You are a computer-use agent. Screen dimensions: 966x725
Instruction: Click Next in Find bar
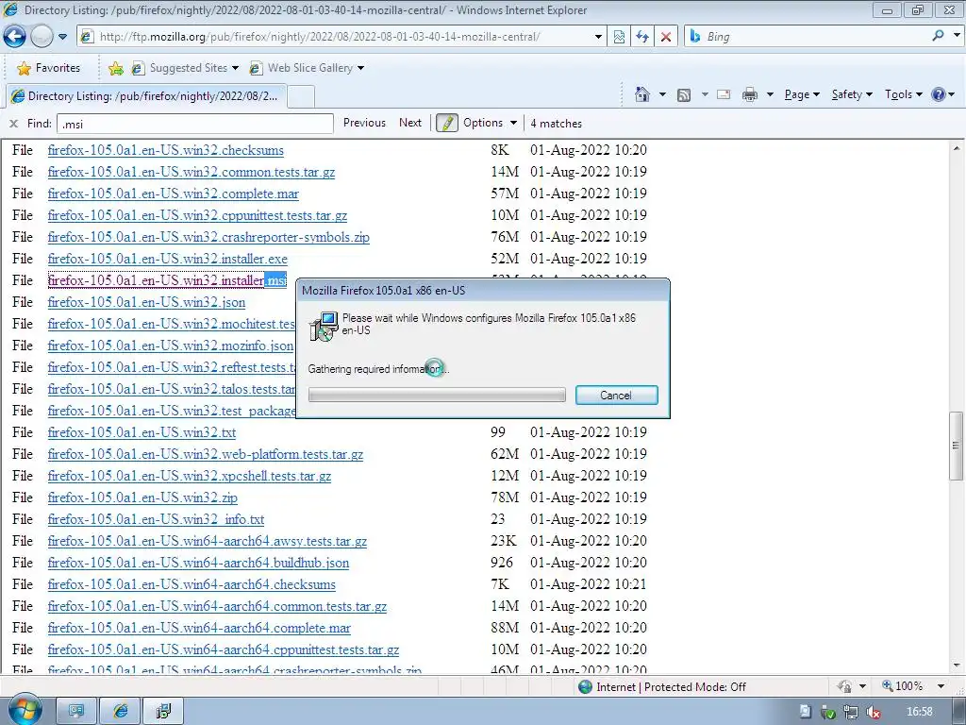(x=410, y=123)
